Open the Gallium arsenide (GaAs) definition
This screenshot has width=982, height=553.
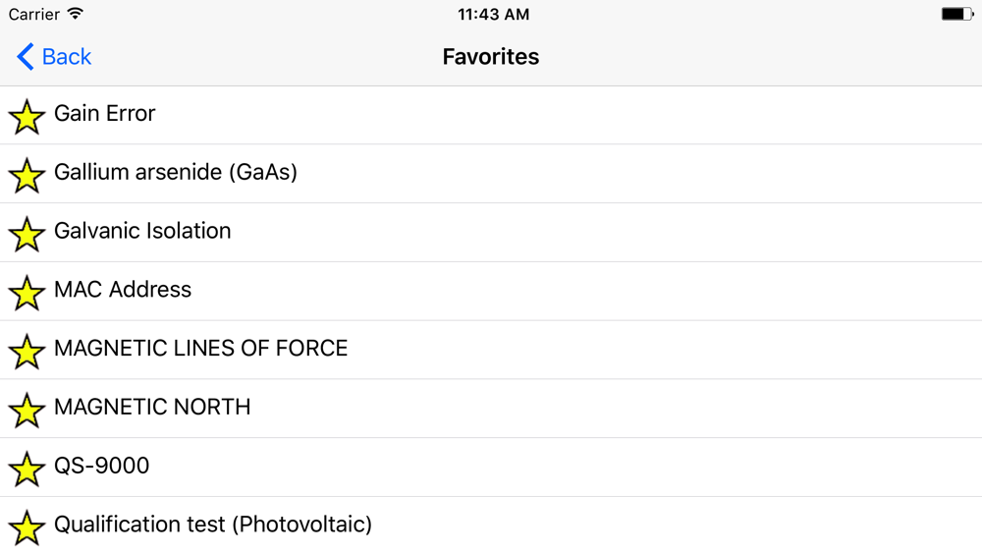[x=491, y=174]
